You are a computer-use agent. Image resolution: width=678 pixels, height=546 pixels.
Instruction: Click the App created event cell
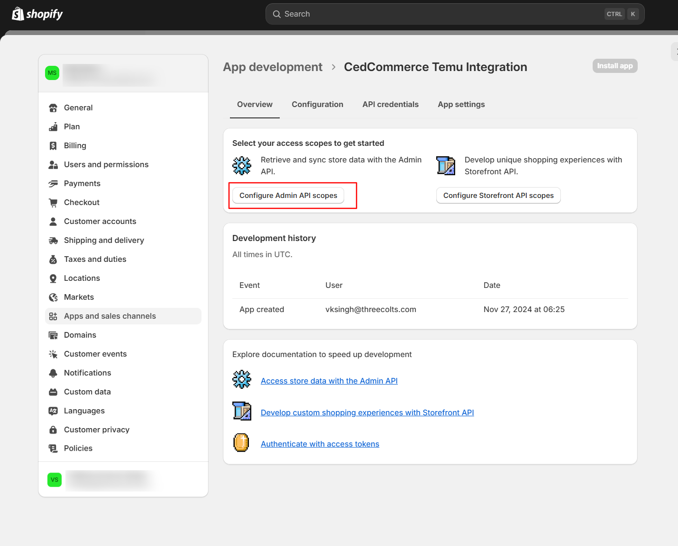(x=262, y=310)
